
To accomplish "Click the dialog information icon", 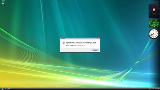I will pos(63,43).
